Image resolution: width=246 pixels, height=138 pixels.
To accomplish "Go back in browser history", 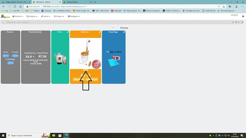I will [4, 6].
